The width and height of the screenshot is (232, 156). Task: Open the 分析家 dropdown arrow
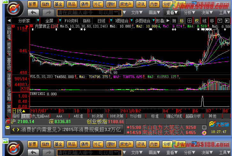tap(38, 20)
